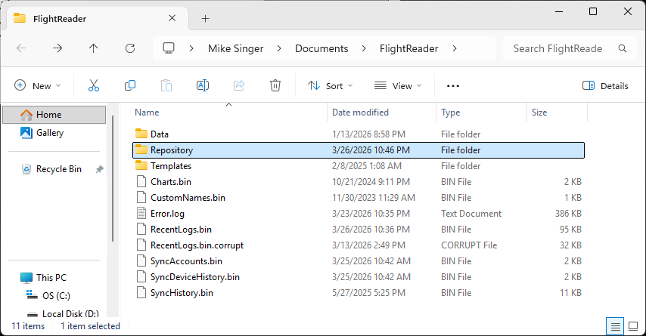646x336 pixels.
Task: Click the Refresh button in navigation bar
Action: point(130,48)
